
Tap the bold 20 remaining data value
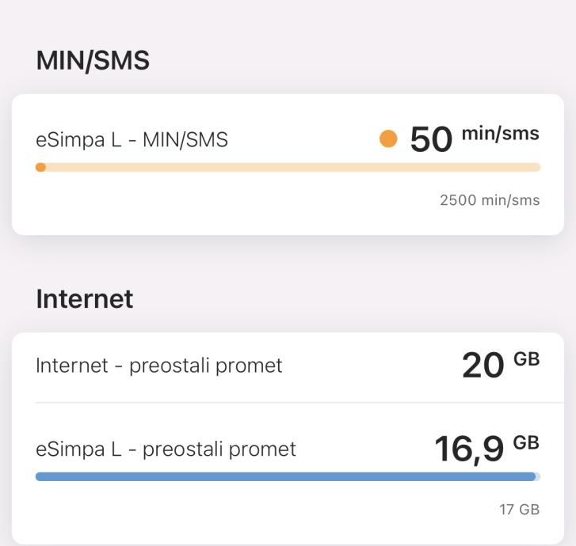tap(483, 366)
